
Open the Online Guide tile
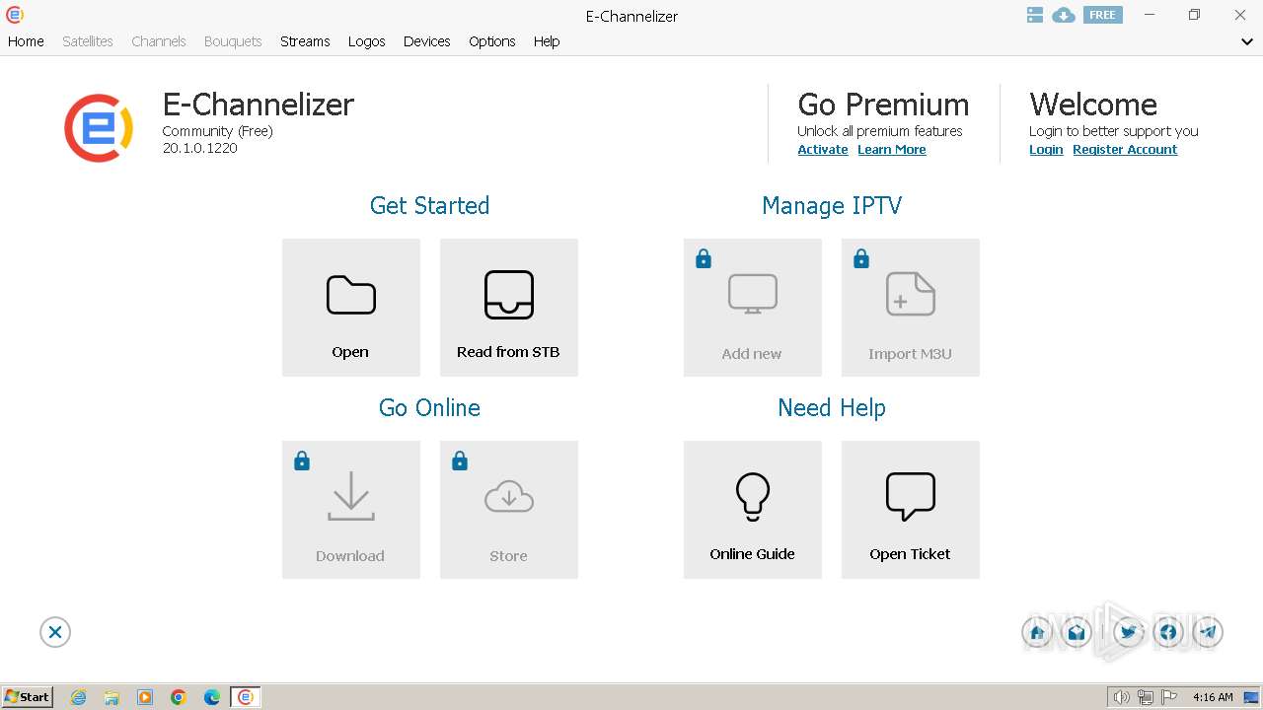pyautogui.click(x=753, y=510)
